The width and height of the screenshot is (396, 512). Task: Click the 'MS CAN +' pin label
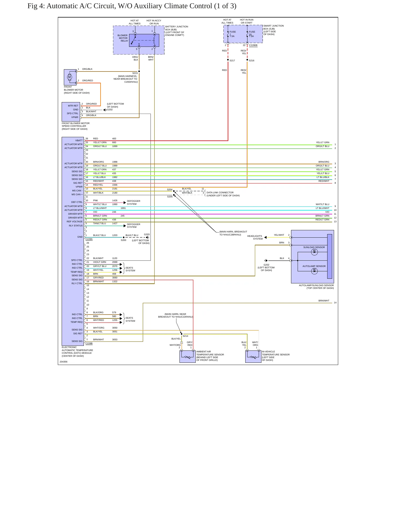(77, 194)
